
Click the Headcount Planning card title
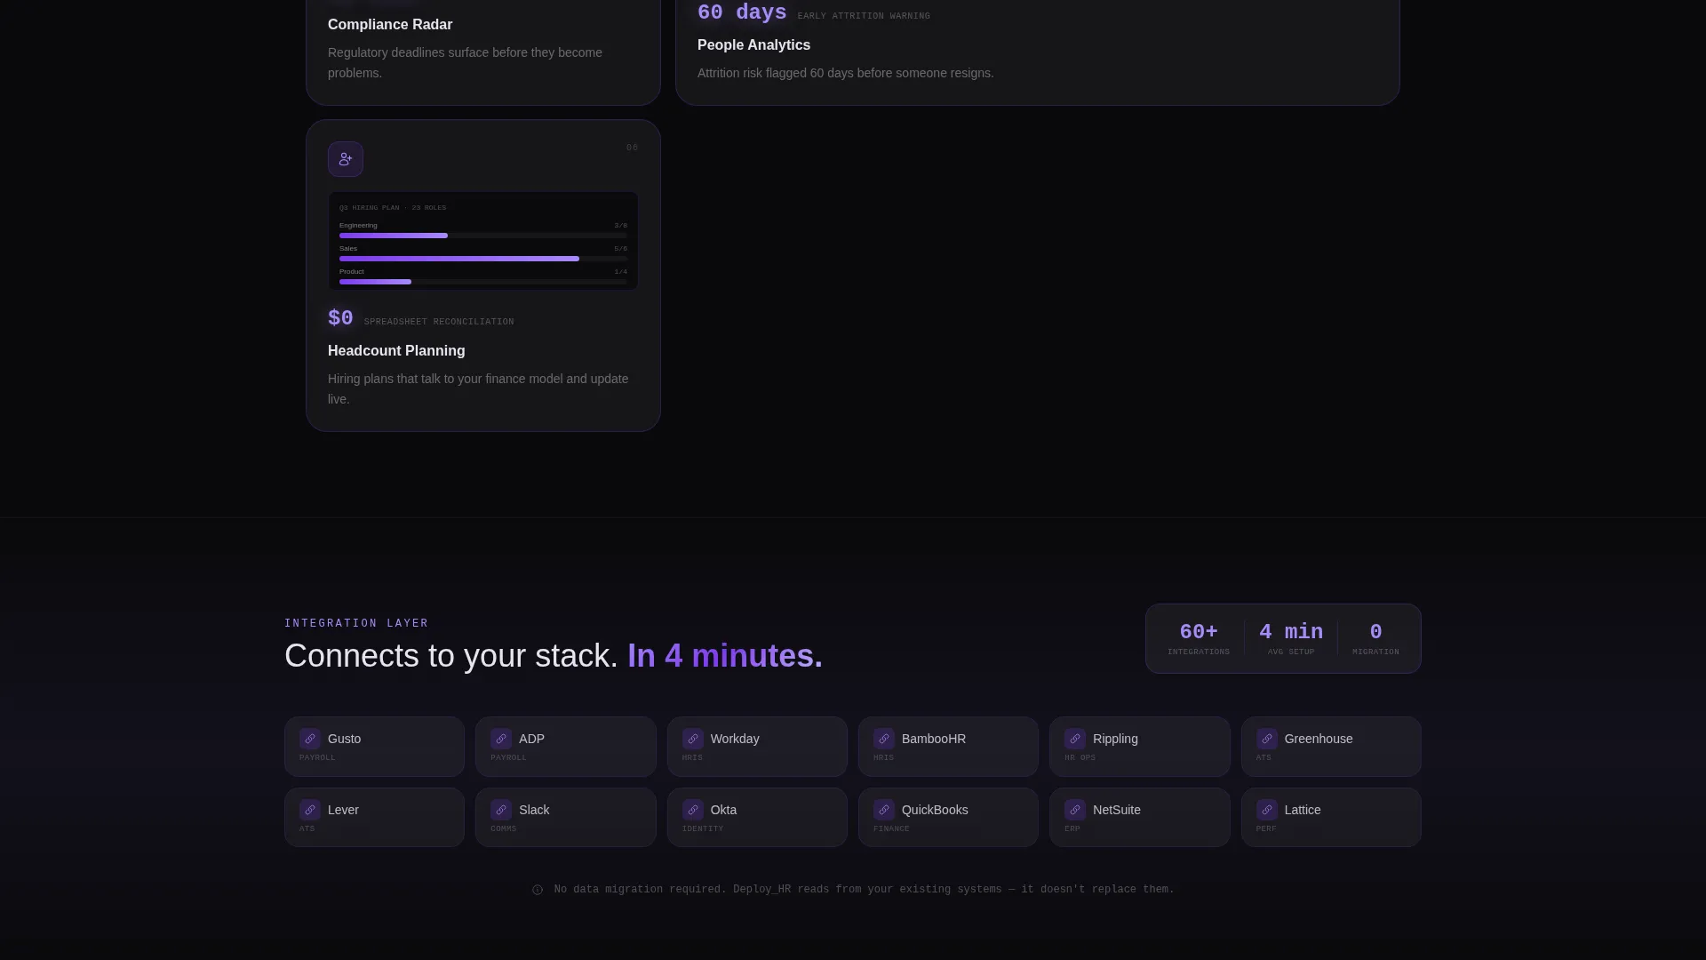(396, 351)
